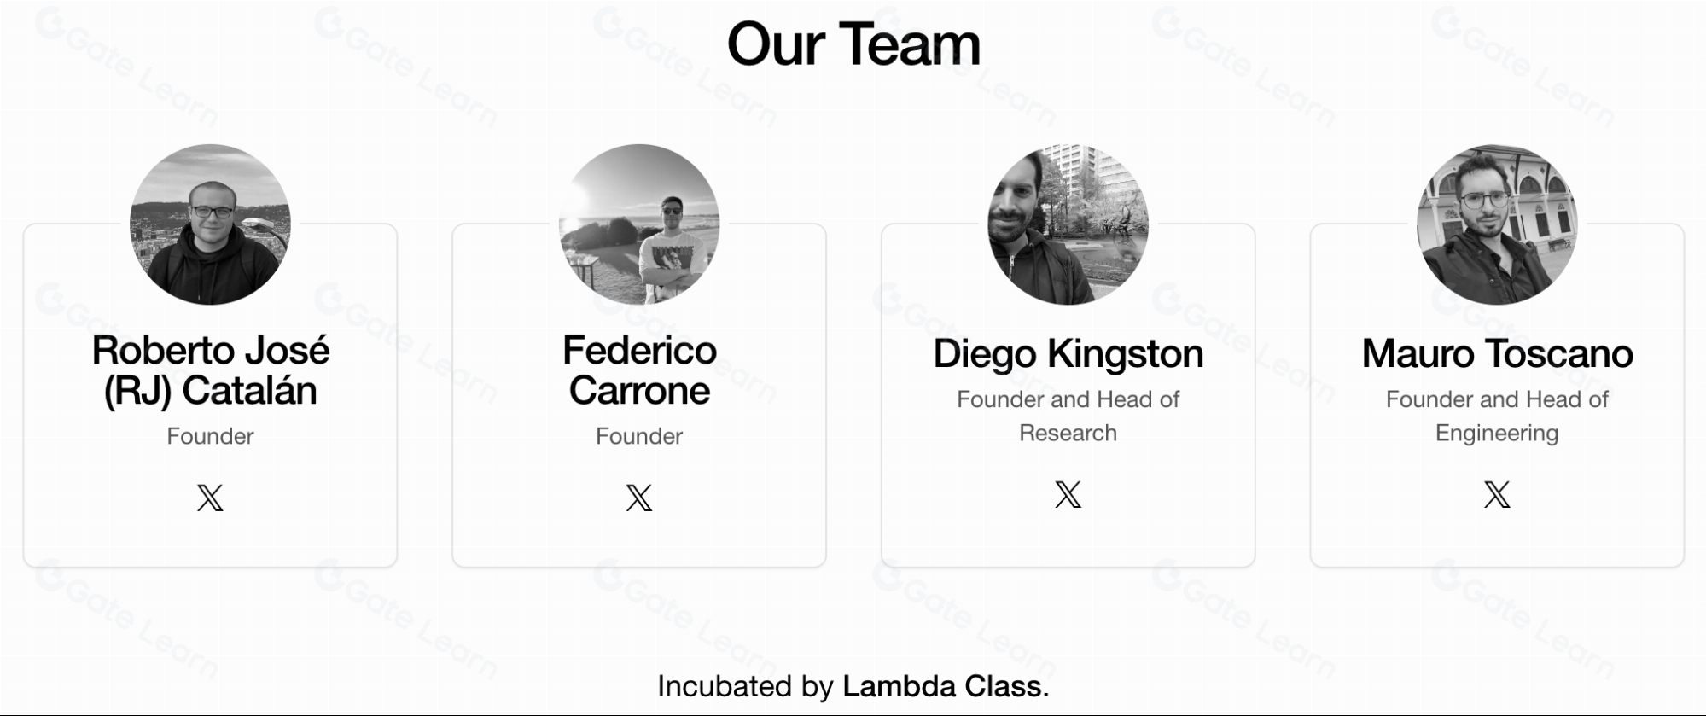Open Mauro Toscano's profile photo
The image size is (1706, 716).
pyautogui.click(x=1497, y=224)
